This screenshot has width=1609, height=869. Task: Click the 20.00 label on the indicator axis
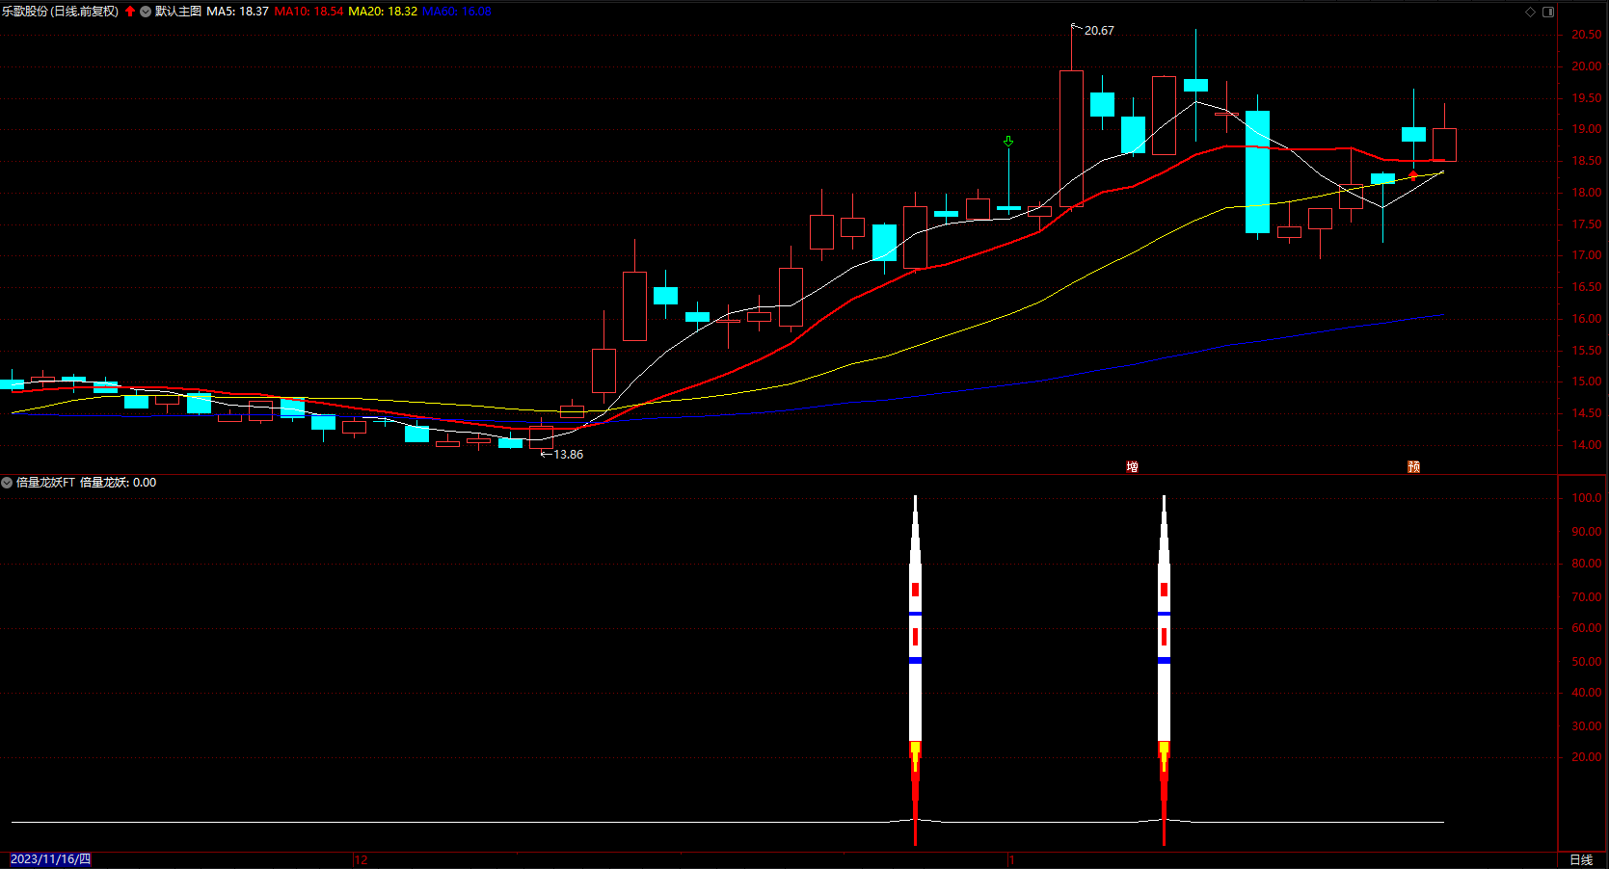click(x=1587, y=757)
